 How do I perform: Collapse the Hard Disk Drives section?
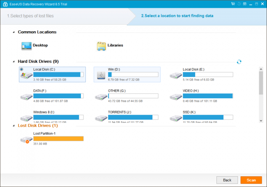pyautogui.click(x=14, y=62)
